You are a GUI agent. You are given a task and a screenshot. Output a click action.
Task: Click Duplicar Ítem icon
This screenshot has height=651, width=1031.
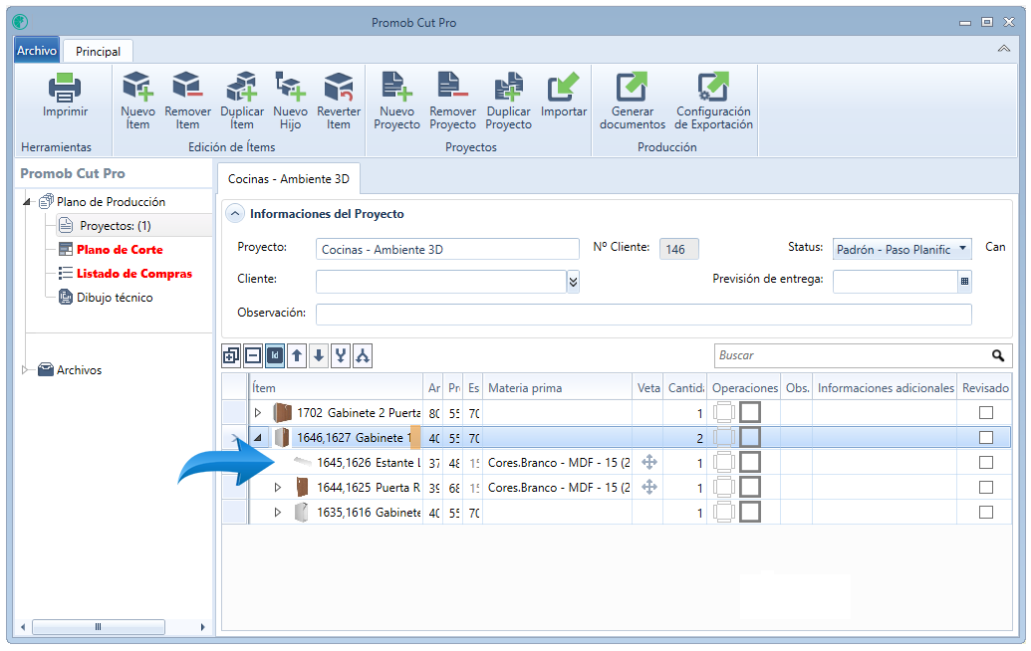click(241, 88)
